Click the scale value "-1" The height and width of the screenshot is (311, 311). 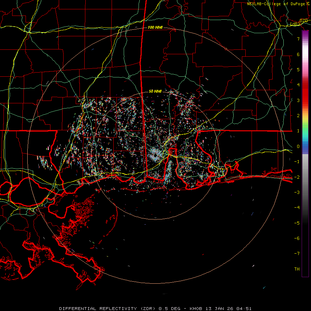(297, 162)
